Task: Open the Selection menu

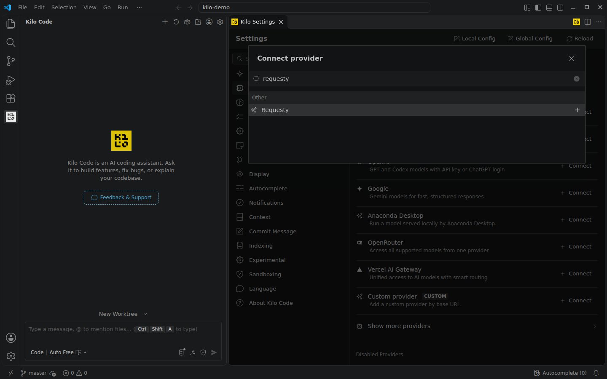Action: click(x=64, y=8)
